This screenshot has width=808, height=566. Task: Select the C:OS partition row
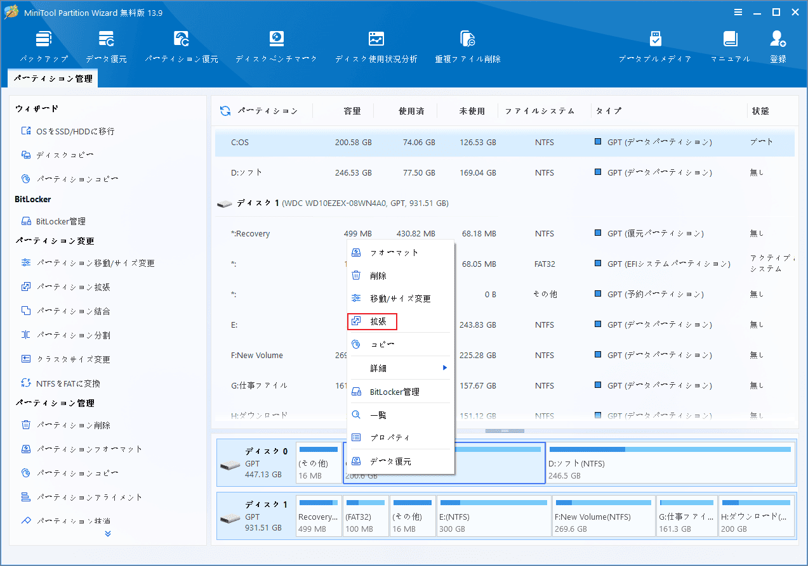505,142
